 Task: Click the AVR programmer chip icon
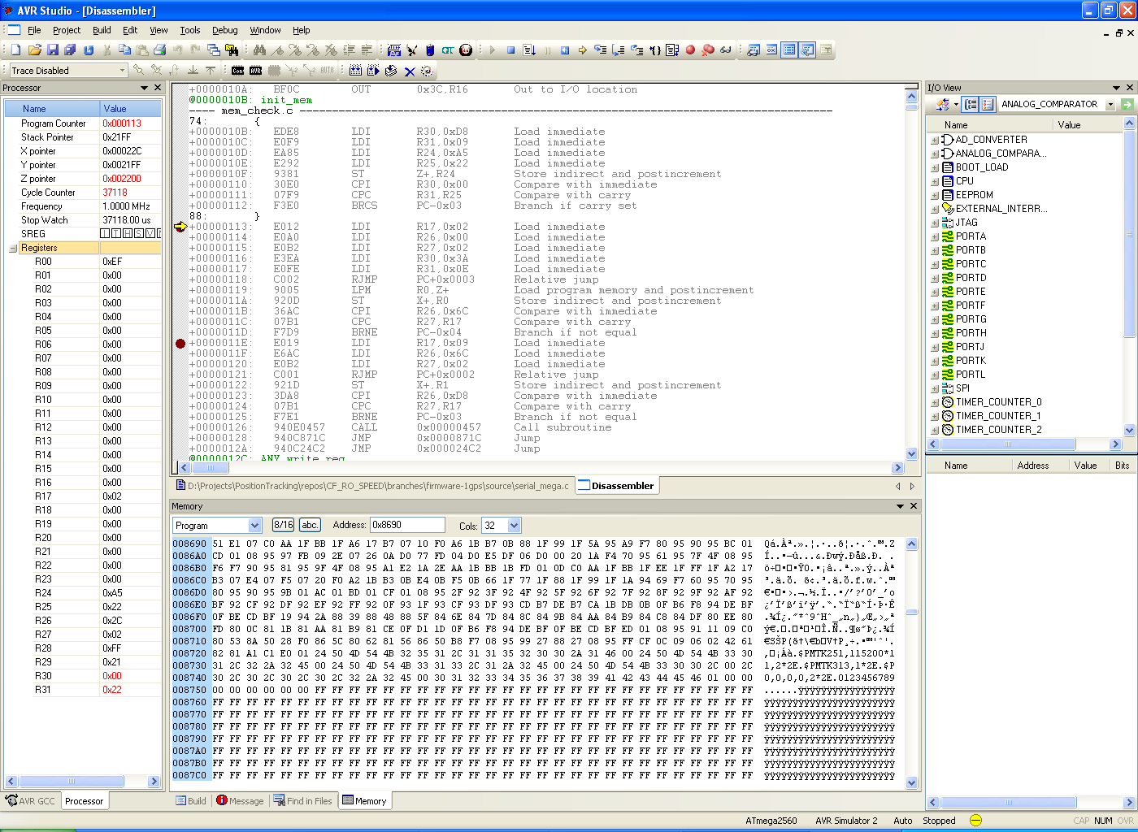(x=255, y=71)
